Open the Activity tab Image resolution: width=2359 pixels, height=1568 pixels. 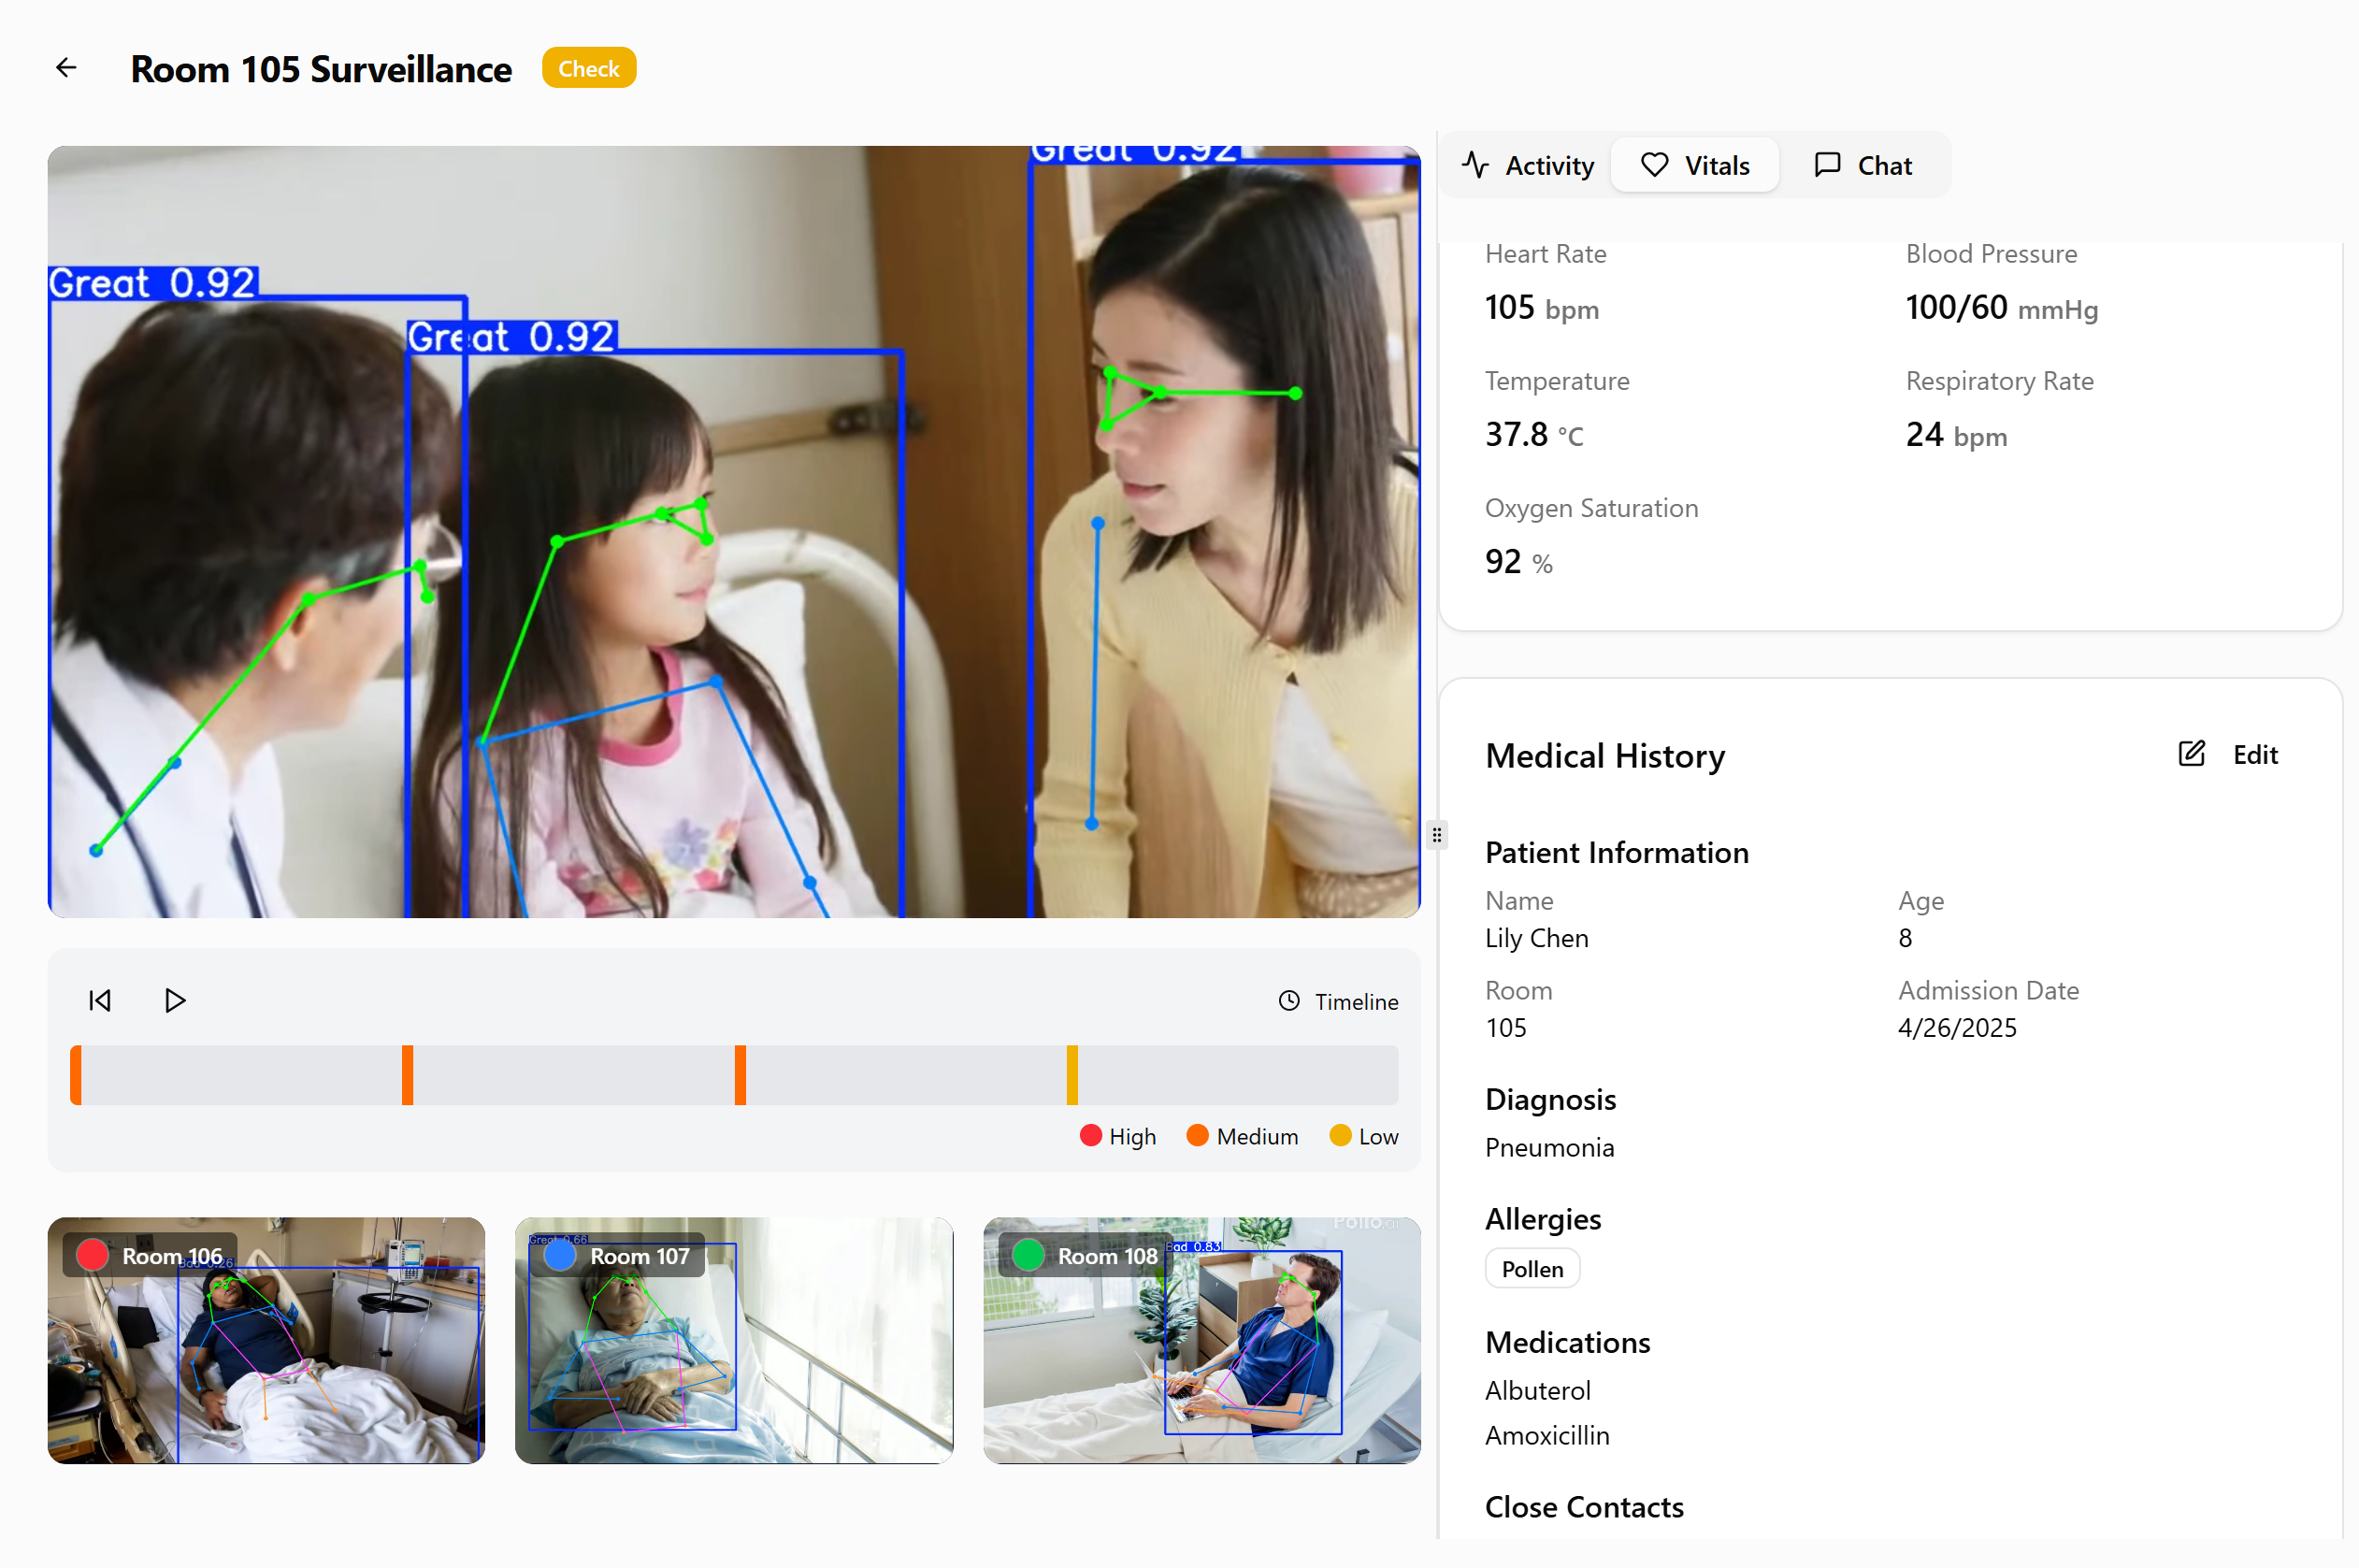click(x=1528, y=165)
